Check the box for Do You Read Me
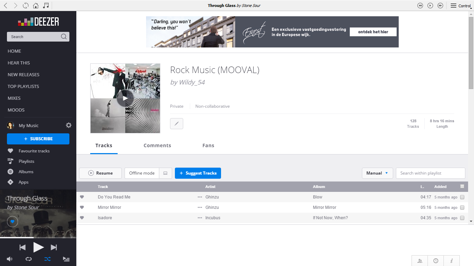 pos(462,197)
